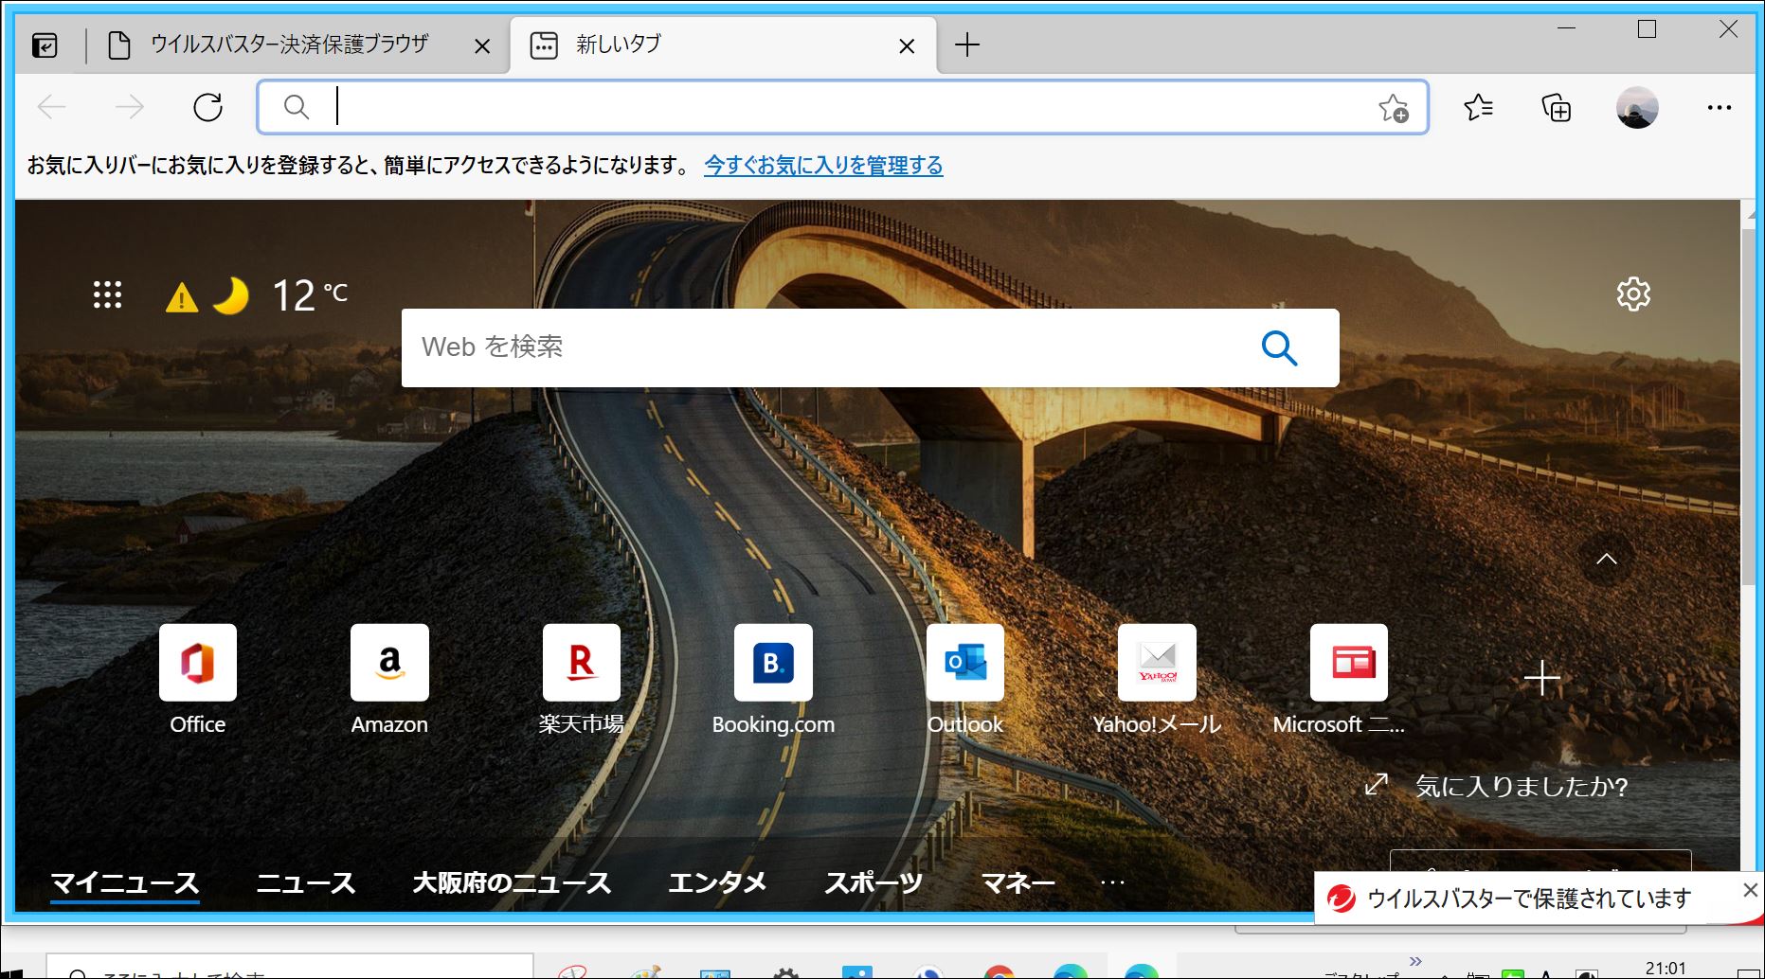The image size is (1765, 979).
Task: Open Outlook quick link tile
Action: [964, 681]
